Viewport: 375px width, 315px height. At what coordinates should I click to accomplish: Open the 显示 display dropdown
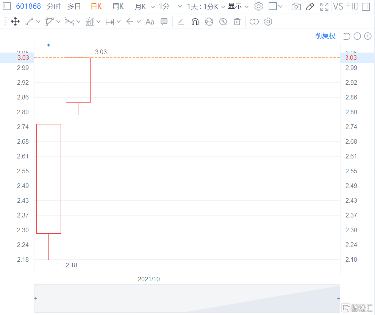(x=238, y=6)
